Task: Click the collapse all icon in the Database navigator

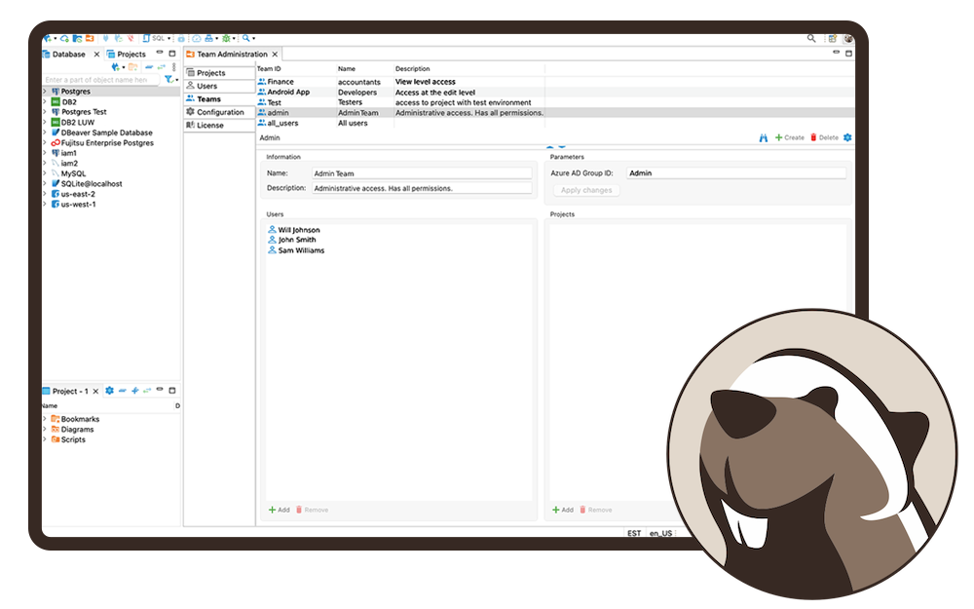Action: tap(149, 66)
